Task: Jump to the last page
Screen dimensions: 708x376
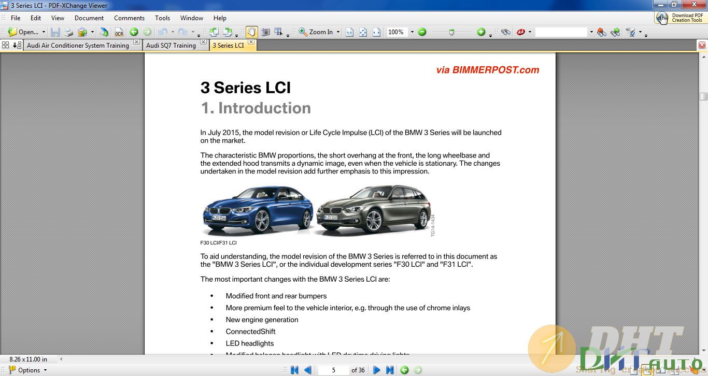Action: click(390, 370)
